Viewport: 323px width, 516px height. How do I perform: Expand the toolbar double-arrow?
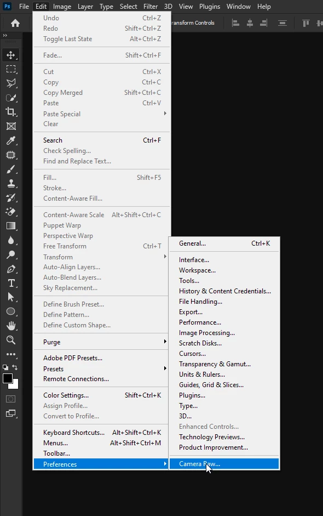(5, 35)
